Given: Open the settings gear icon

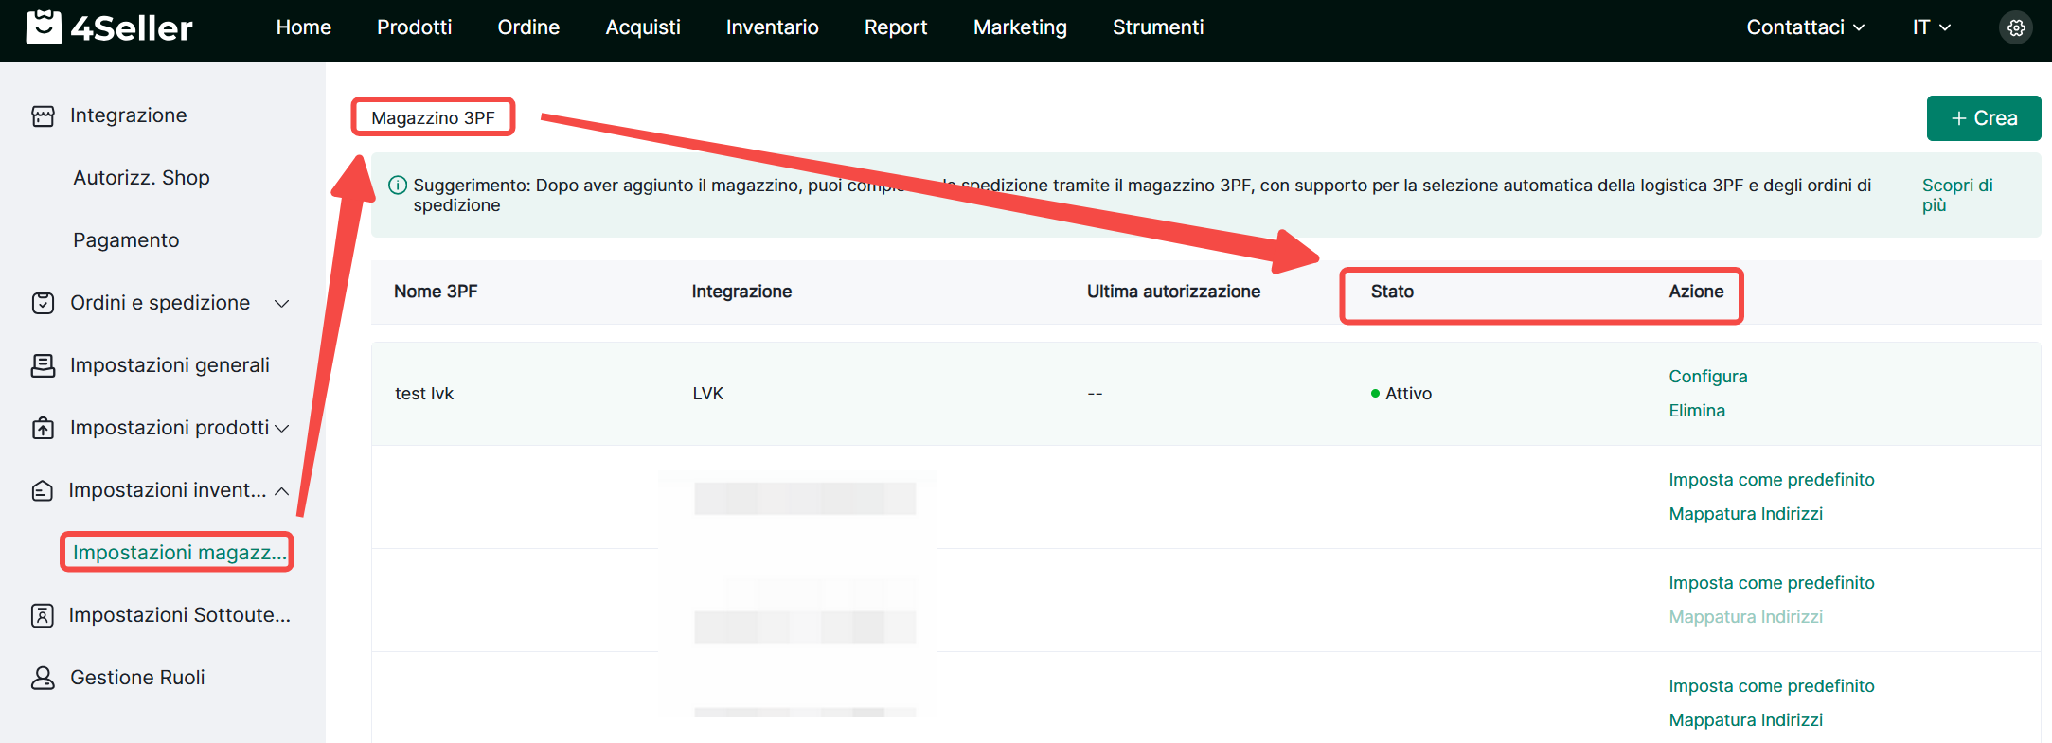Looking at the screenshot, I should click(2016, 27).
